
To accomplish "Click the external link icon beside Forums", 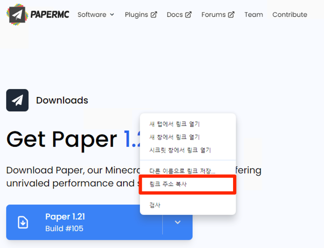I will (x=231, y=14).
